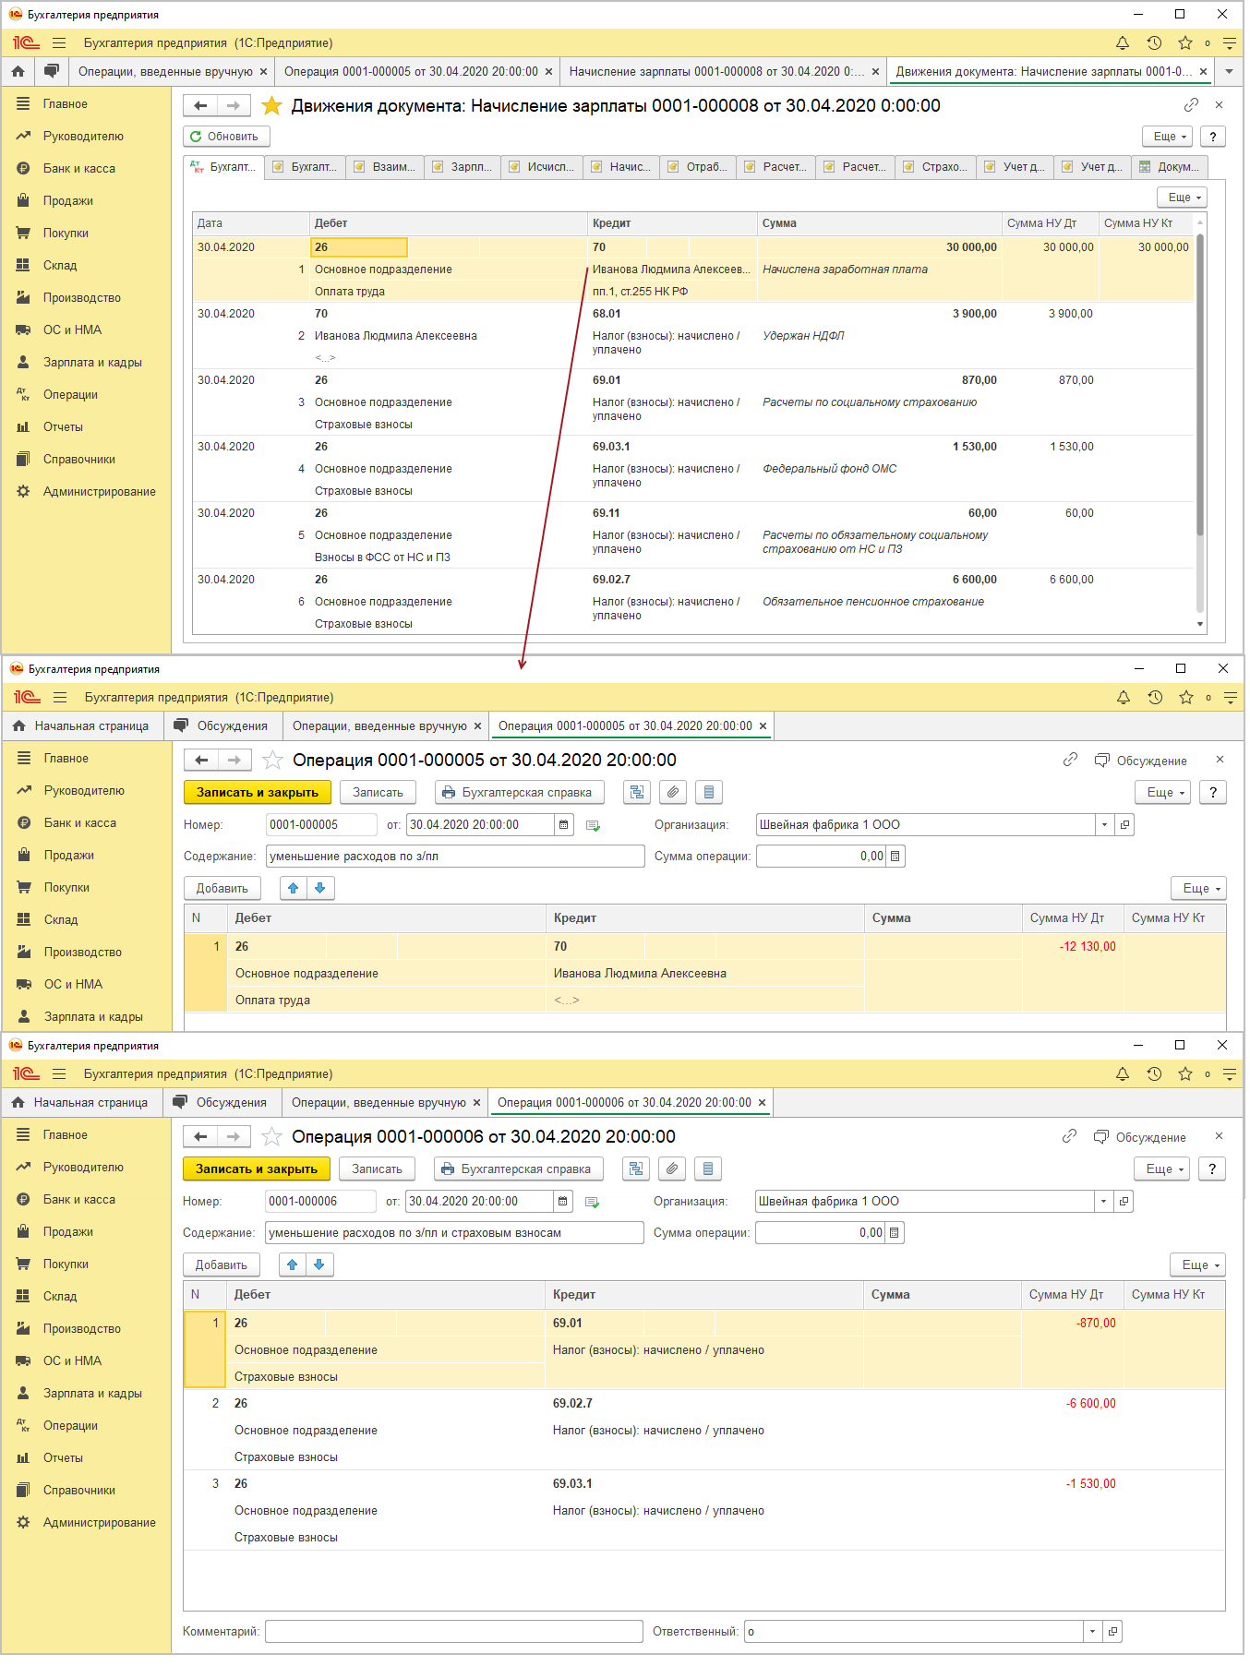Open Еще dropdown at top of Движения документа
The width and height of the screenshot is (1250, 1666).
coord(1168,137)
